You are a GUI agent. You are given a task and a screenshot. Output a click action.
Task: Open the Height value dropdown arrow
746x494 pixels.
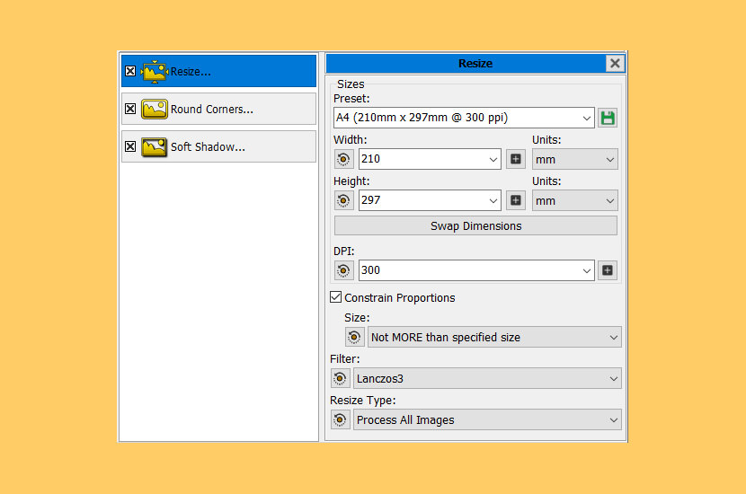pos(493,200)
